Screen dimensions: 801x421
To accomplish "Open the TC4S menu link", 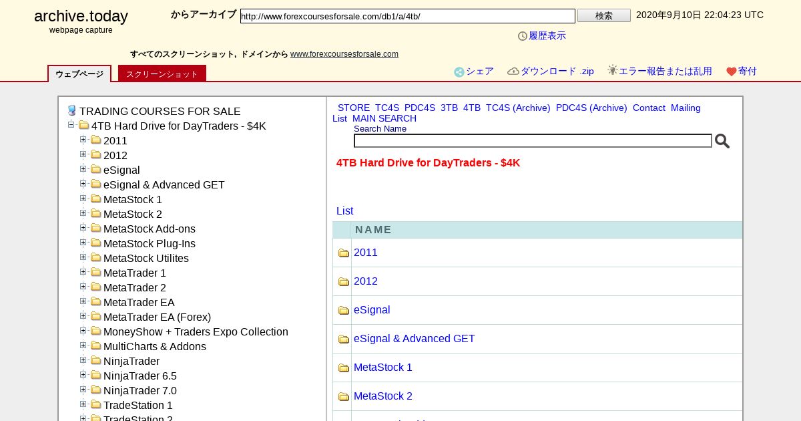I will (387, 108).
